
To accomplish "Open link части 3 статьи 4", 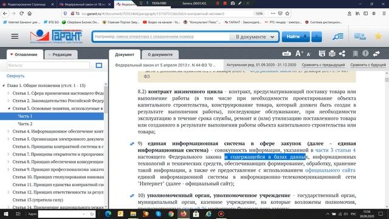I will tap(335, 150).
